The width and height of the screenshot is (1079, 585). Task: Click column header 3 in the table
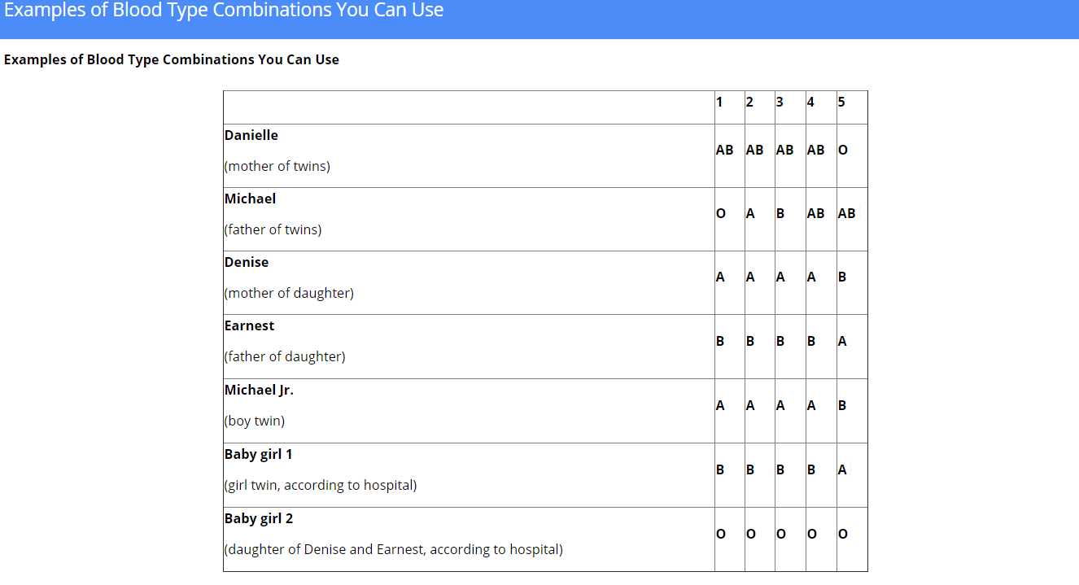coord(780,102)
